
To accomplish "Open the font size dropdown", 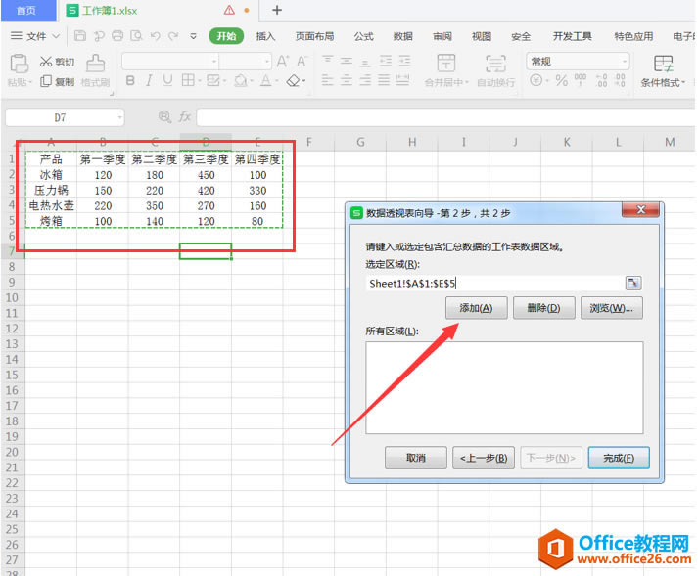I will pos(267,61).
